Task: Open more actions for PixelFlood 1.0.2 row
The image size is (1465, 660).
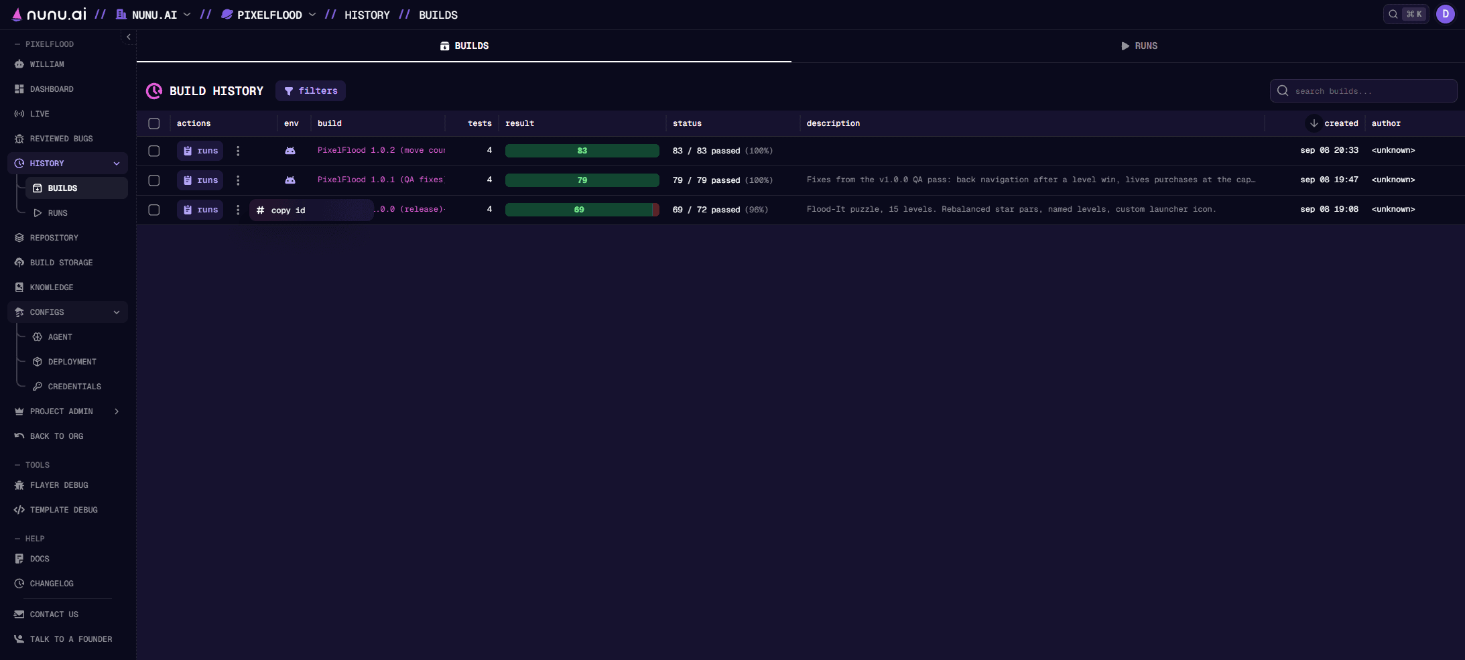Action: (238, 151)
